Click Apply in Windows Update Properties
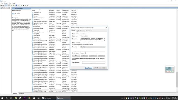Image resolution: width=178 pixels, height=100 pixels. coord(103,68)
